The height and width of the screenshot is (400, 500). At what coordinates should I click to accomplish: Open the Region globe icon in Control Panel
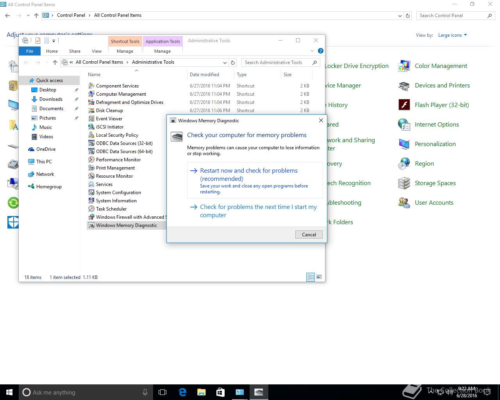pyautogui.click(x=404, y=164)
